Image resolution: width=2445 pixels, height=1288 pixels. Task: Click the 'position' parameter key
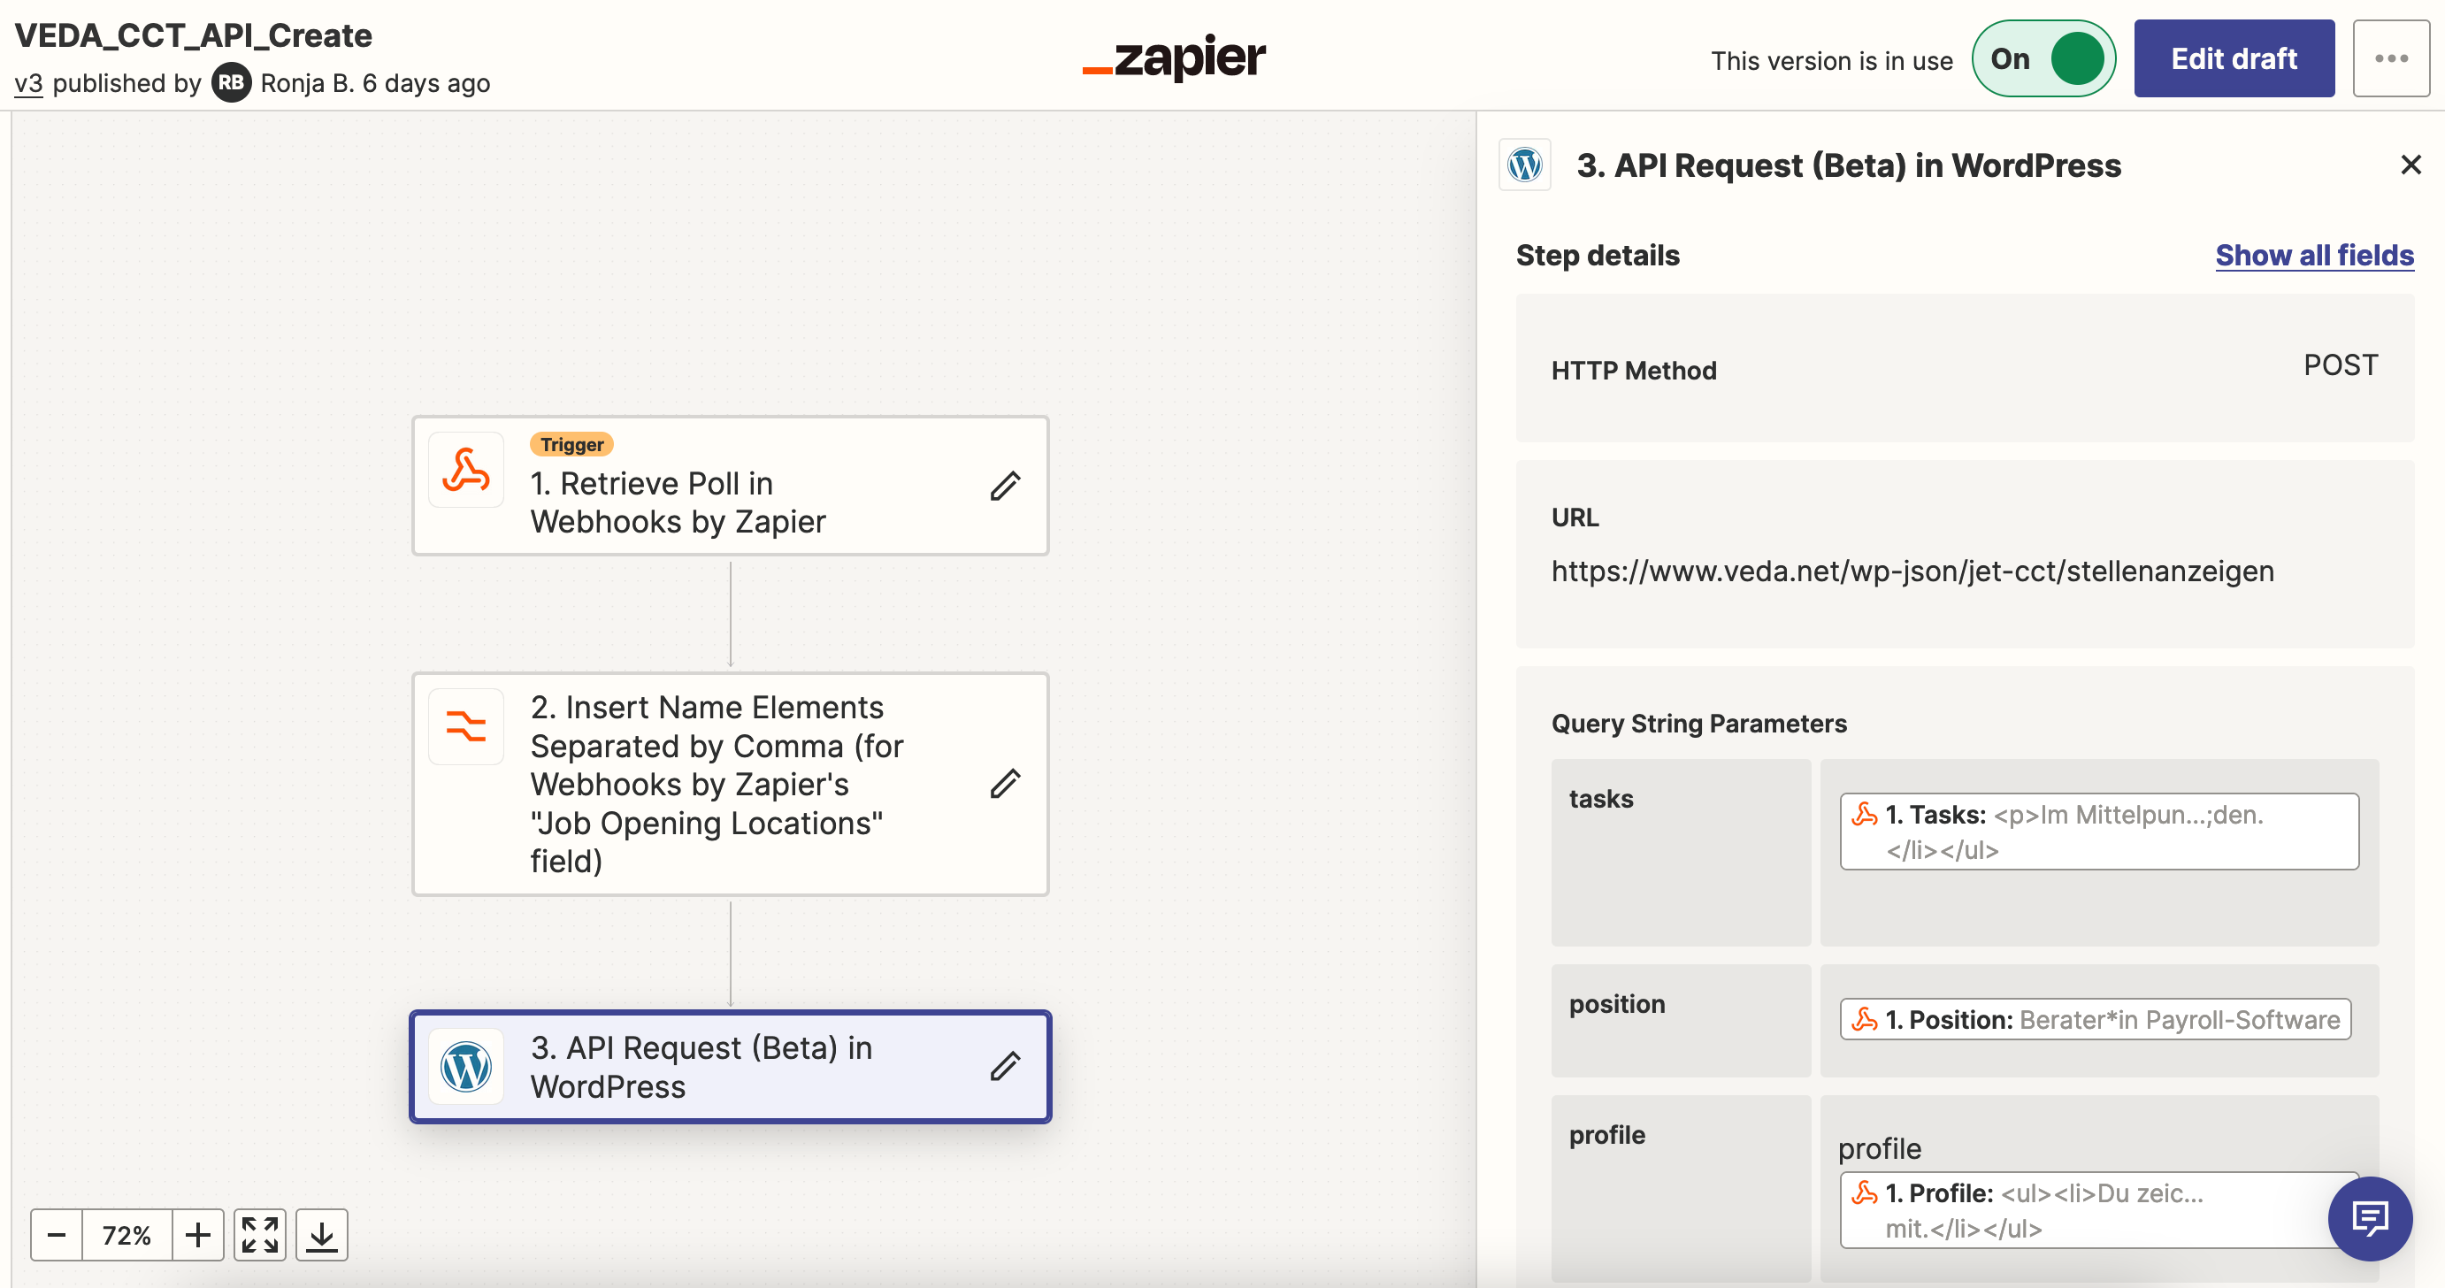(x=1617, y=1004)
